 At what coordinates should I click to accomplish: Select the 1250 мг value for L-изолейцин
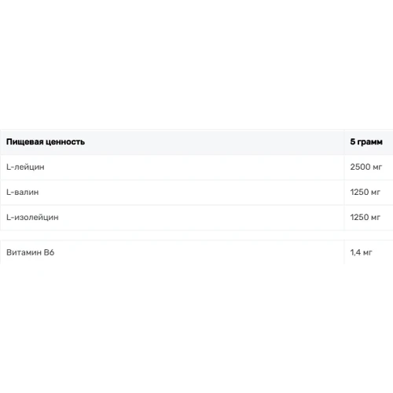[365, 217]
